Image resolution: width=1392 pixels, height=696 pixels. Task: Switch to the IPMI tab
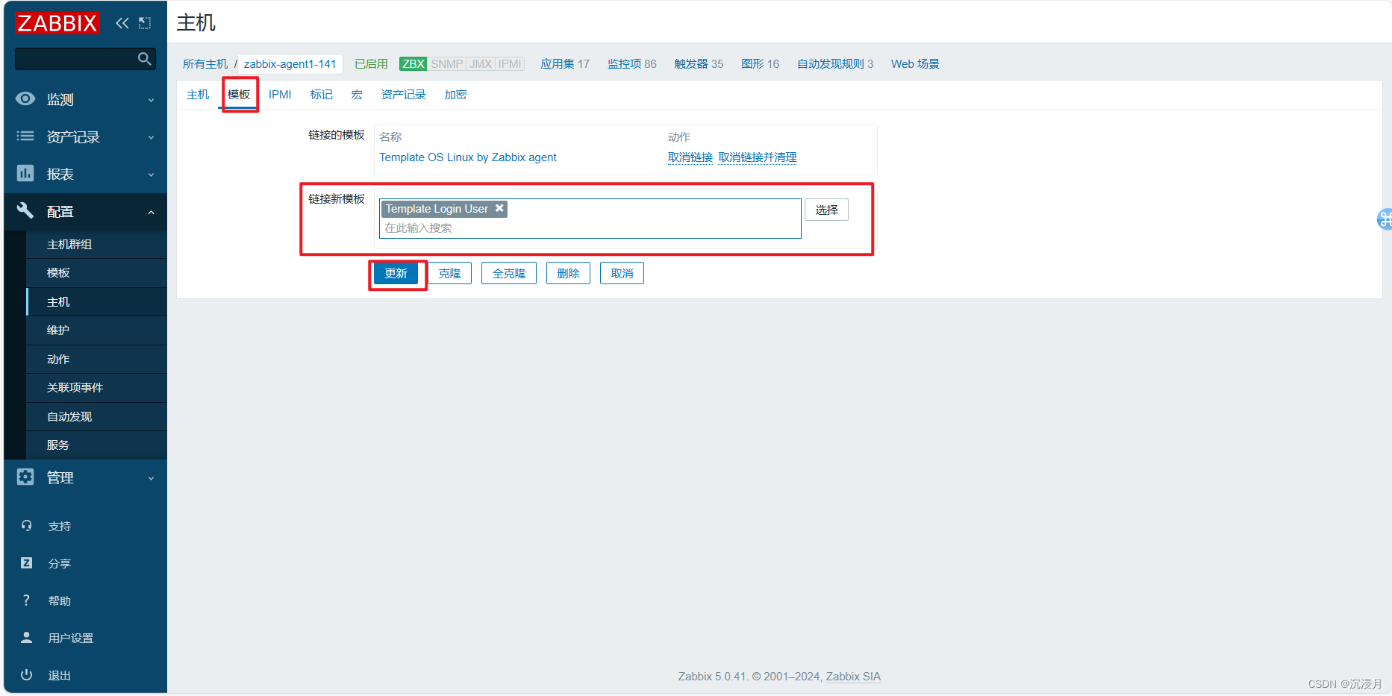pyautogui.click(x=280, y=94)
